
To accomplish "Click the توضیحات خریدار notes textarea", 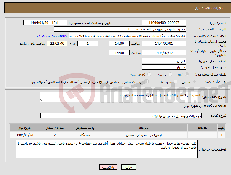I will click(106, 149).
